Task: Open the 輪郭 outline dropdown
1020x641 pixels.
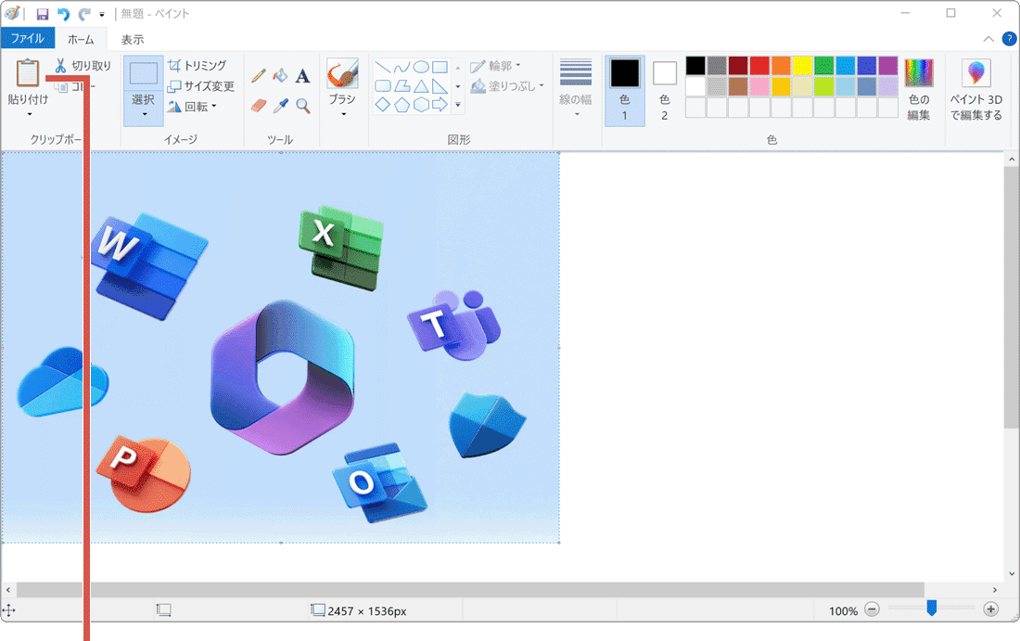Action: [x=496, y=66]
